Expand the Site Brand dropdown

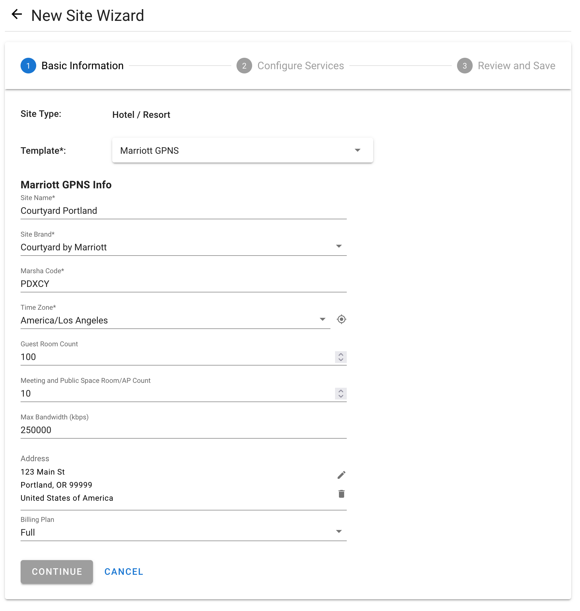(x=183, y=247)
